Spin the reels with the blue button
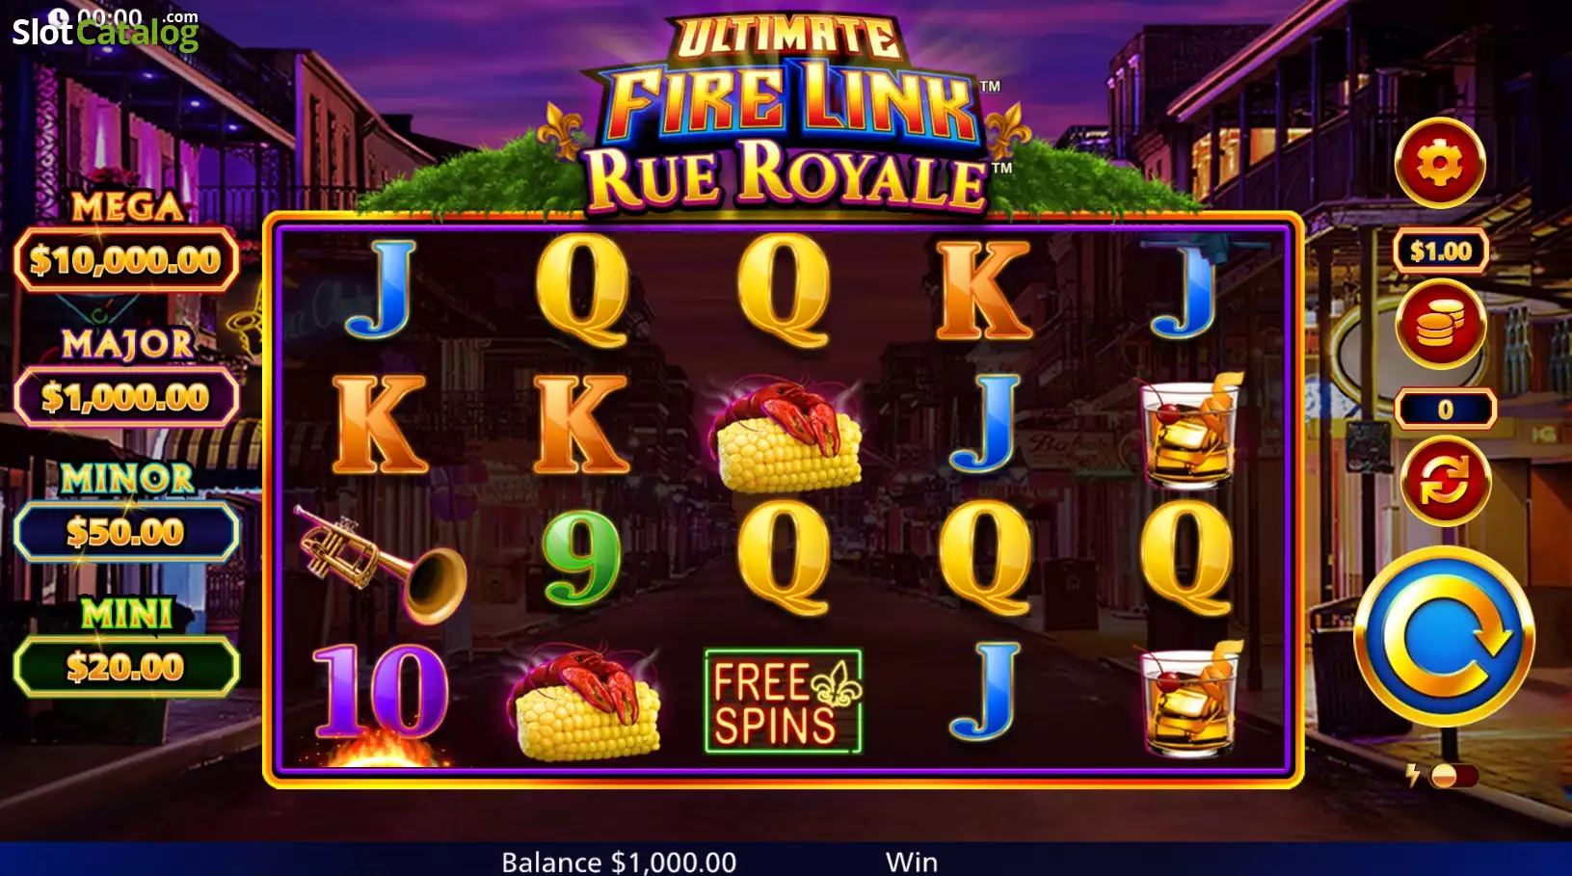1572x876 pixels. (x=1445, y=637)
